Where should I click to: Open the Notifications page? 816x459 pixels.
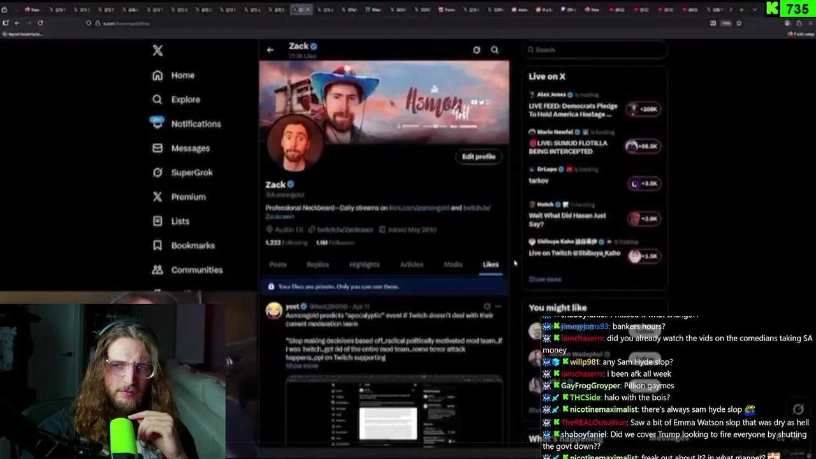pyautogui.click(x=186, y=124)
